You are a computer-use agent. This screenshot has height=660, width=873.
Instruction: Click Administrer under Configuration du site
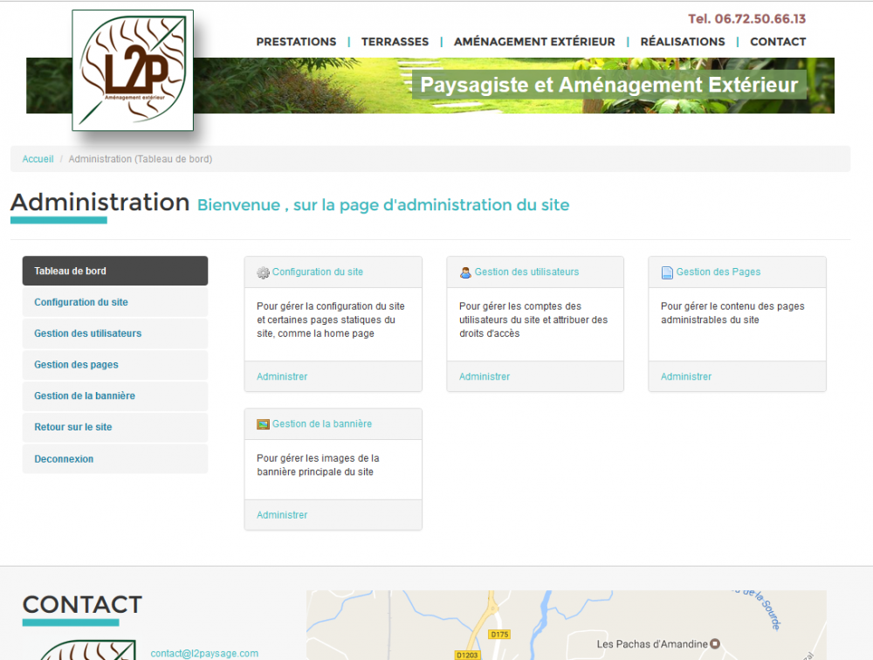(282, 377)
